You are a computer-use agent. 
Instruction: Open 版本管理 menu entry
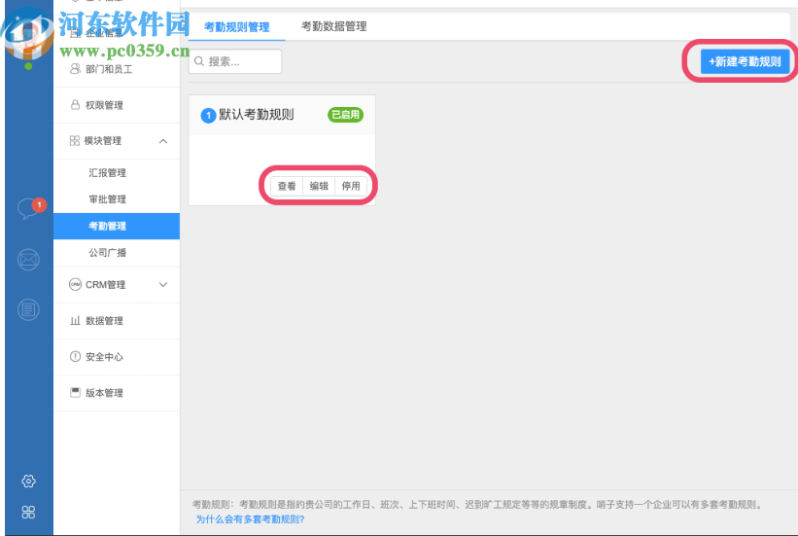(x=117, y=393)
